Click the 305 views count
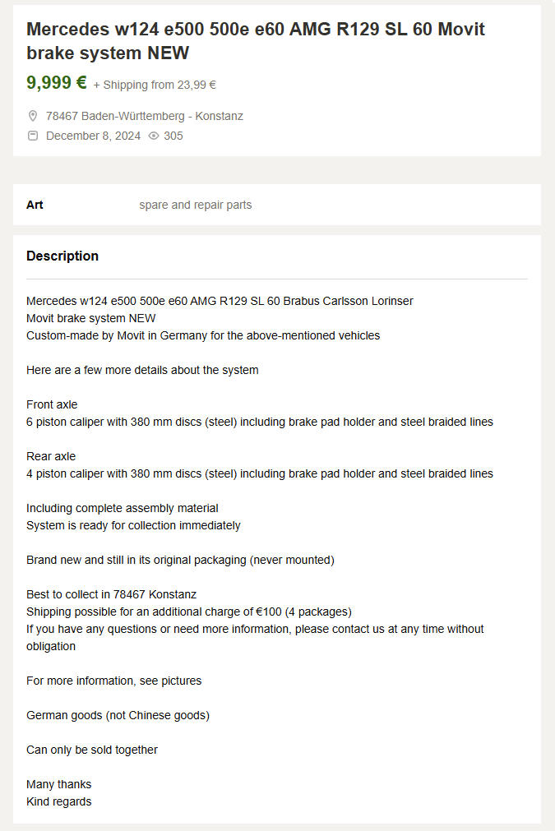555x831 pixels. [173, 136]
